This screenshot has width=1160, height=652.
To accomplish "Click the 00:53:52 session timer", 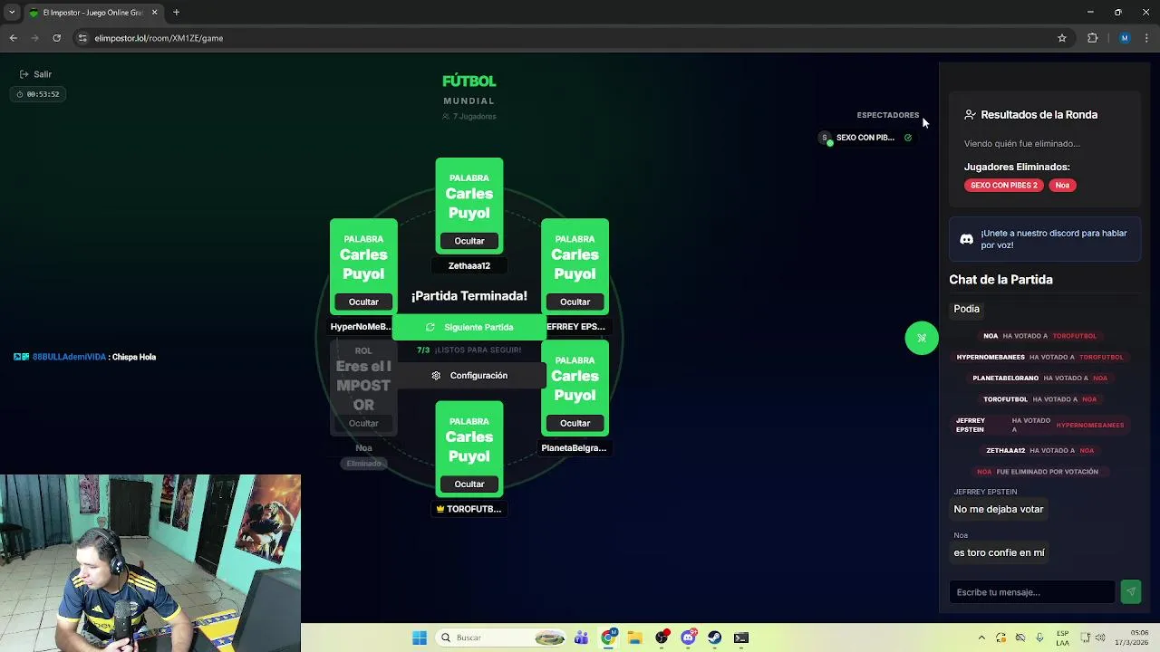I will click(x=37, y=94).
